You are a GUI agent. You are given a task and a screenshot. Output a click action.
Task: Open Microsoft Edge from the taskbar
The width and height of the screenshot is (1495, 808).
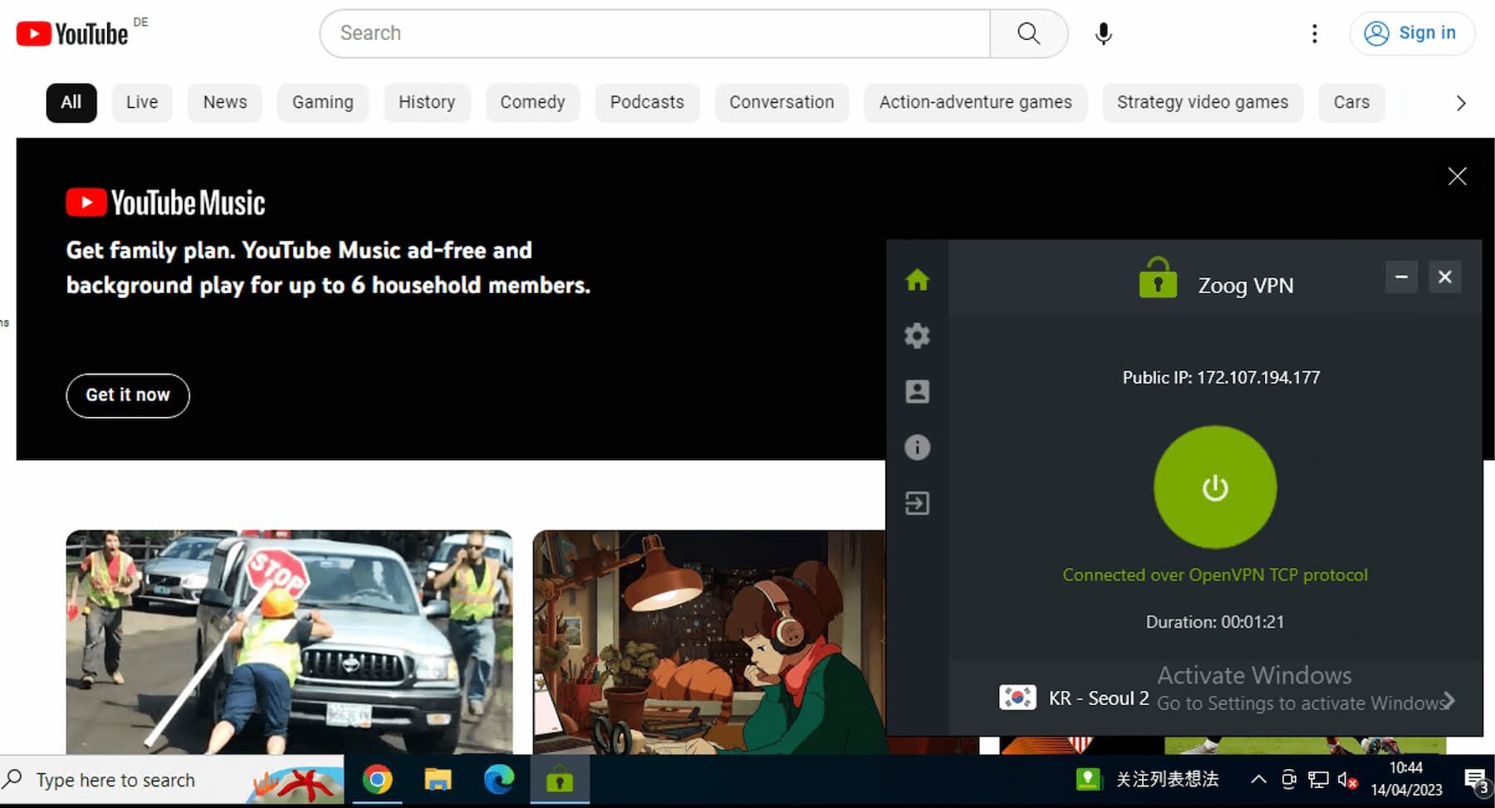pyautogui.click(x=498, y=779)
